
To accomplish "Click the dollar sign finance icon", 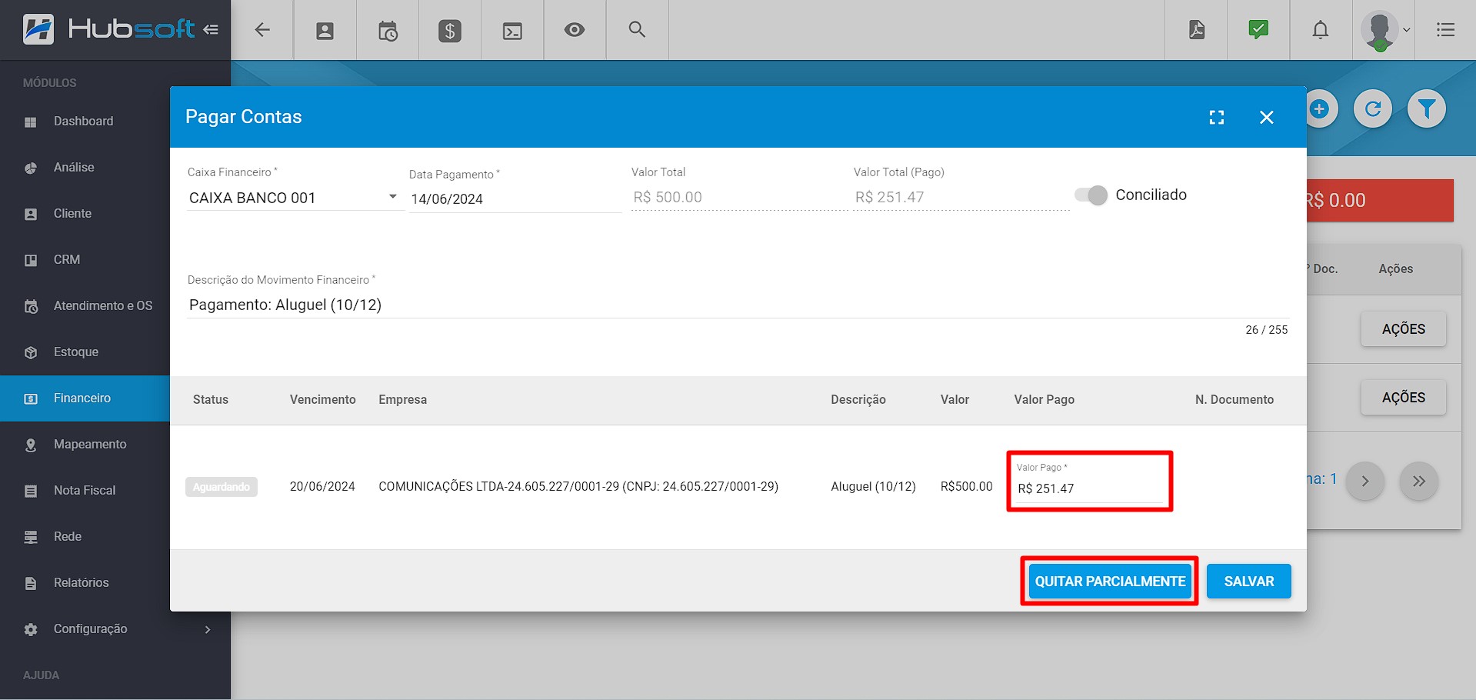I will (450, 31).
